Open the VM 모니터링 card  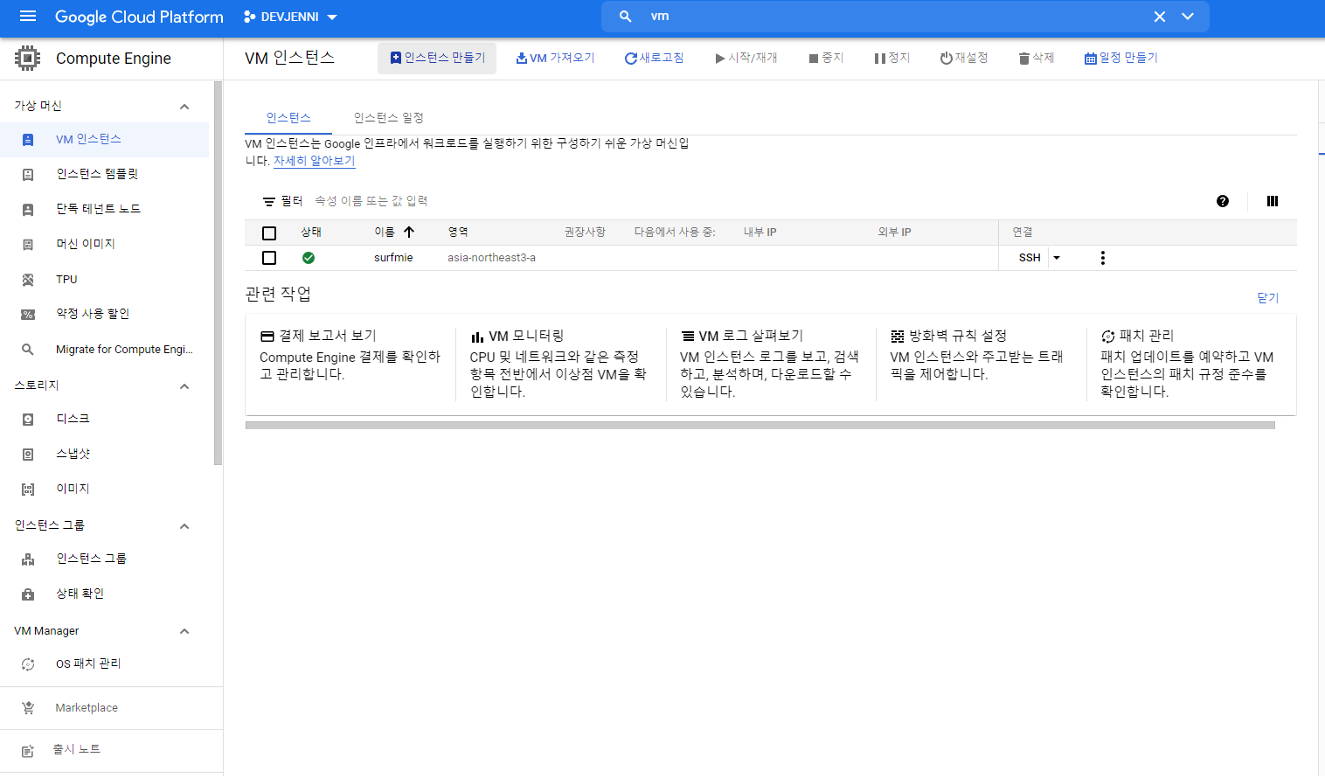(x=560, y=364)
